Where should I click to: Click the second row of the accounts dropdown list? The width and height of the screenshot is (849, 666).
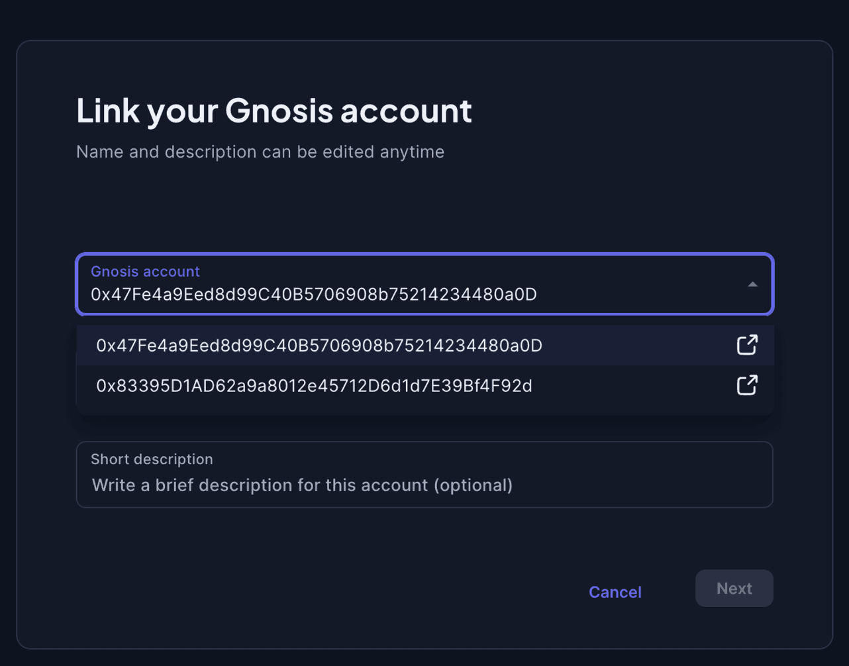tap(424, 385)
